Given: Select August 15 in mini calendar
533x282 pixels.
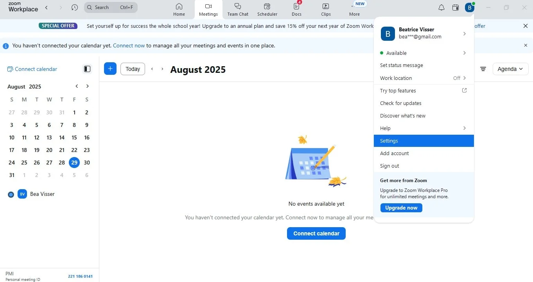Looking at the screenshot, I should point(74,137).
